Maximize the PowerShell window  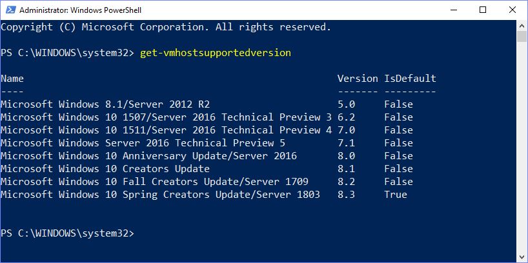point(483,10)
